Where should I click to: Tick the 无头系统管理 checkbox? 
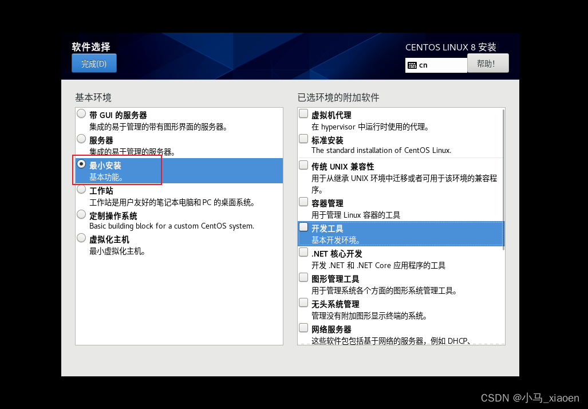point(303,302)
